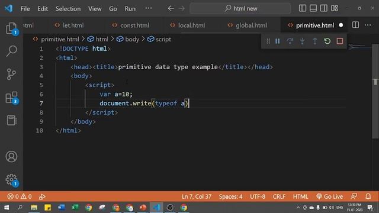The image size is (379, 213).
Task: Open notifications with the bell icon
Action: (368, 196)
